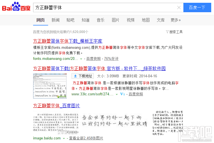
Task: Click the 下载地址 download button
Action: click(x=83, y=76)
